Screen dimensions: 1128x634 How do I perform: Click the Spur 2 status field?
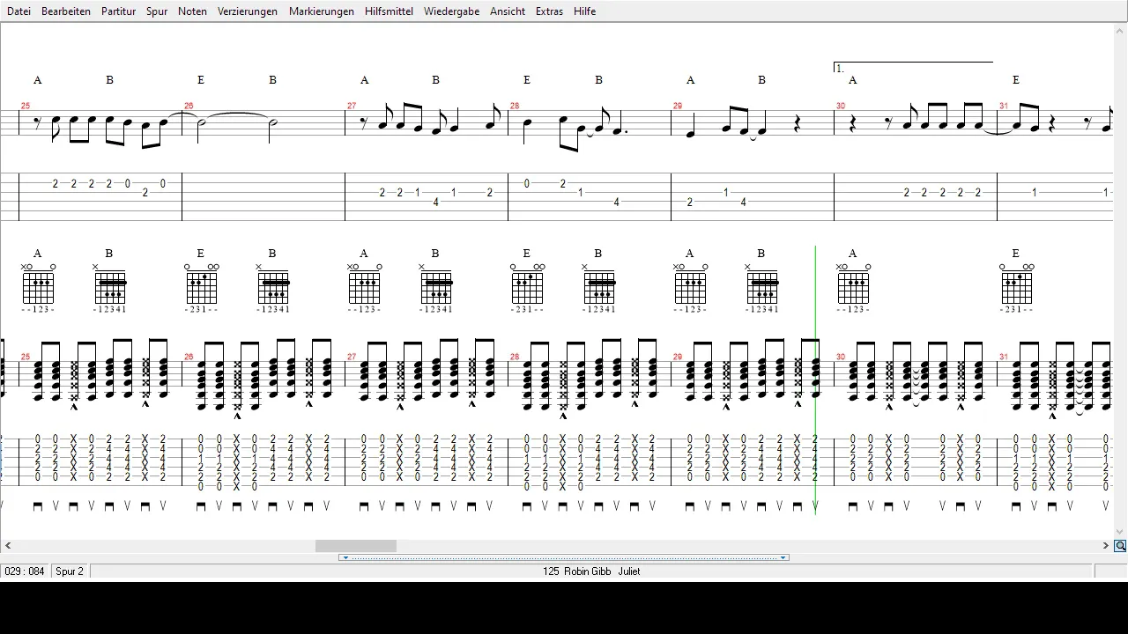point(70,571)
